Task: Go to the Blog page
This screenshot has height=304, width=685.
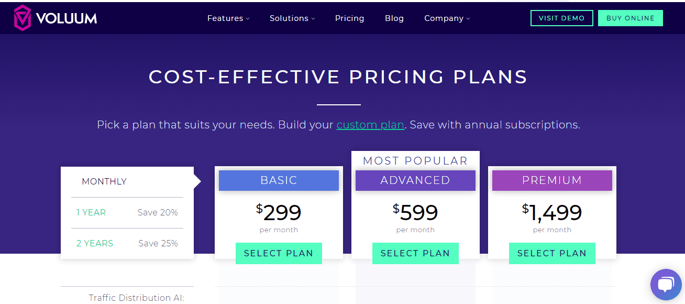Action: [394, 18]
